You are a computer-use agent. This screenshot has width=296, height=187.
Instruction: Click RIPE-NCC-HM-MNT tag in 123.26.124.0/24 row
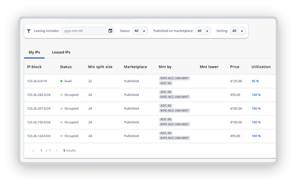click(x=175, y=138)
